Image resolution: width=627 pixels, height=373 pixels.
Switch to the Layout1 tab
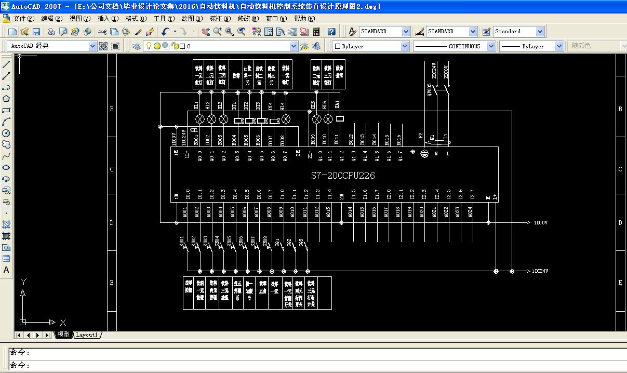(x=87, y=335)
